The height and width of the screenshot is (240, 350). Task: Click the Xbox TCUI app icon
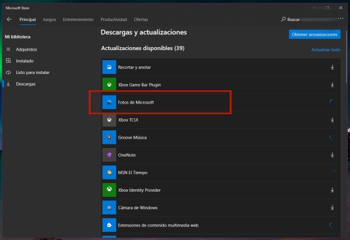click(x=109, y=120)
